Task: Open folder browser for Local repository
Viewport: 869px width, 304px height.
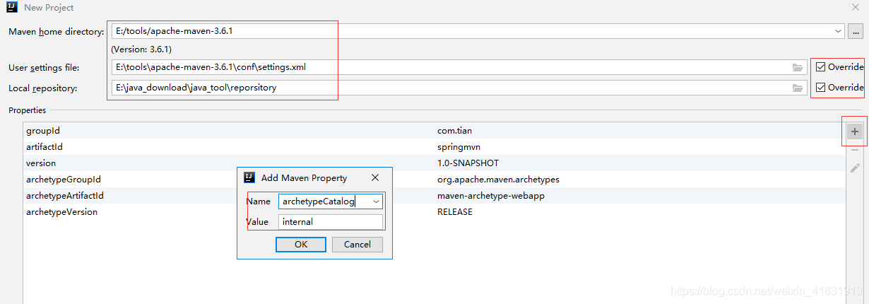Action: coord(798,88)
